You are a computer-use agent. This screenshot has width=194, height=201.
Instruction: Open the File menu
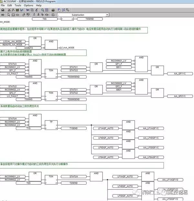[x=3, y=5]
